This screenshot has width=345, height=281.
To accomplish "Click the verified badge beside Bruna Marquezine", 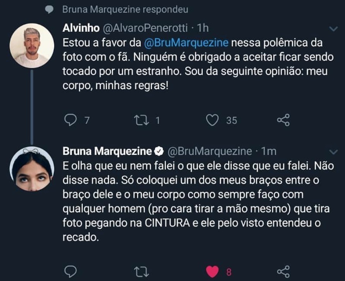I will click(158, 151).
